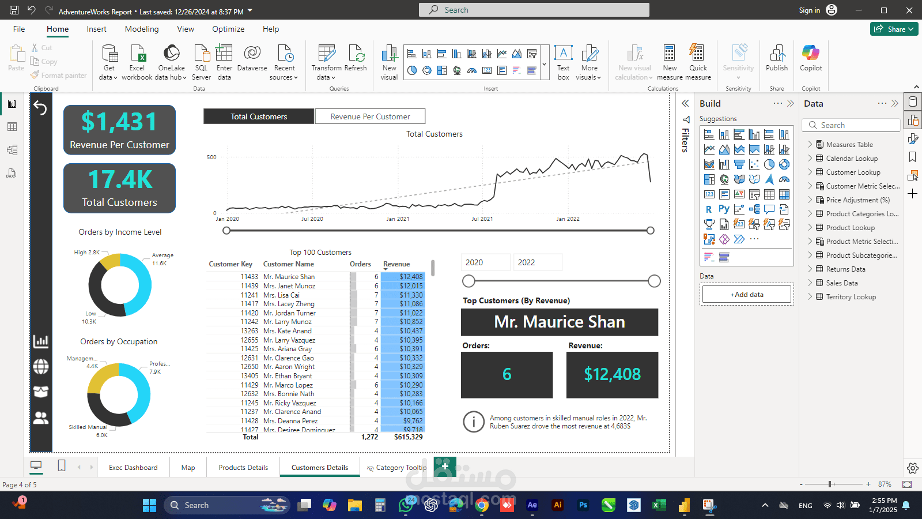Open Windows Start menu
Image resolution: width=922 pixels, height=519 pixels.
click(x=149, y=505)
